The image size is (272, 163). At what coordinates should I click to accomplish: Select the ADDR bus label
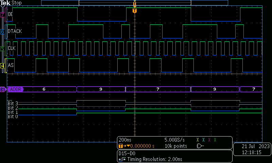point(15,89)
